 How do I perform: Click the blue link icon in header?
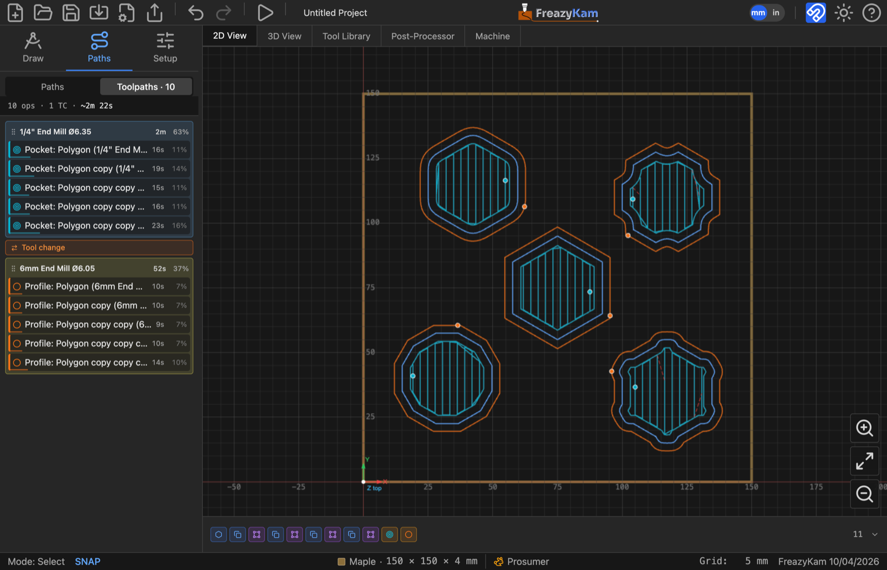tap(815, 12)
